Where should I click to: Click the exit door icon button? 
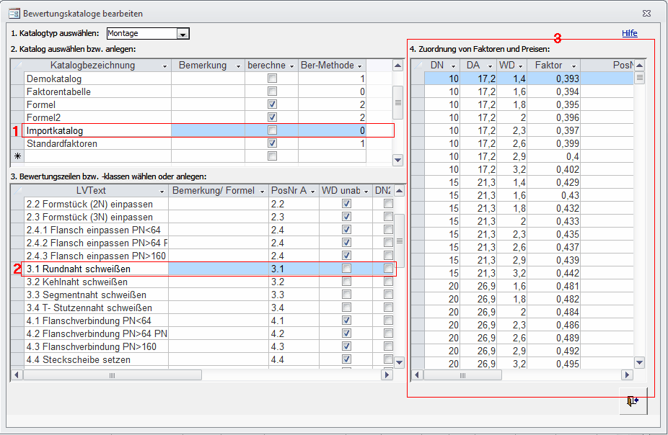click(x=633, y=401)
